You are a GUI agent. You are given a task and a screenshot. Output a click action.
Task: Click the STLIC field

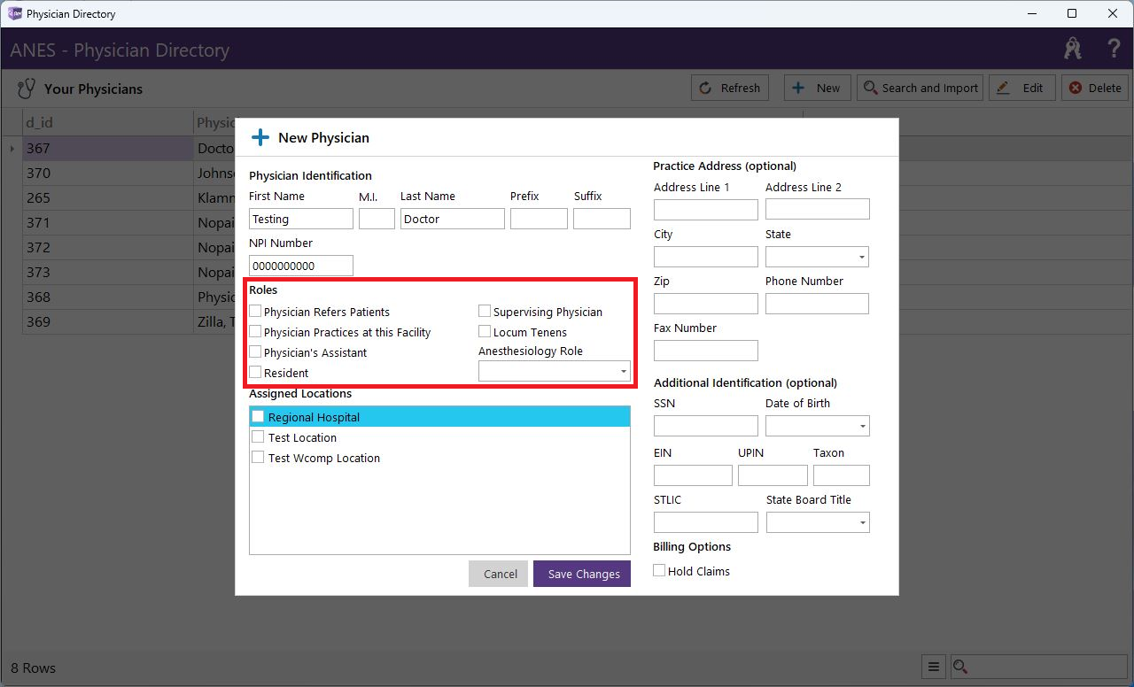click(706, 522)
